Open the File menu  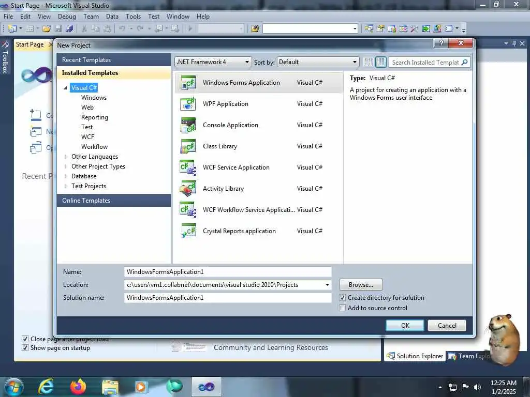click(x=8, y=16)
